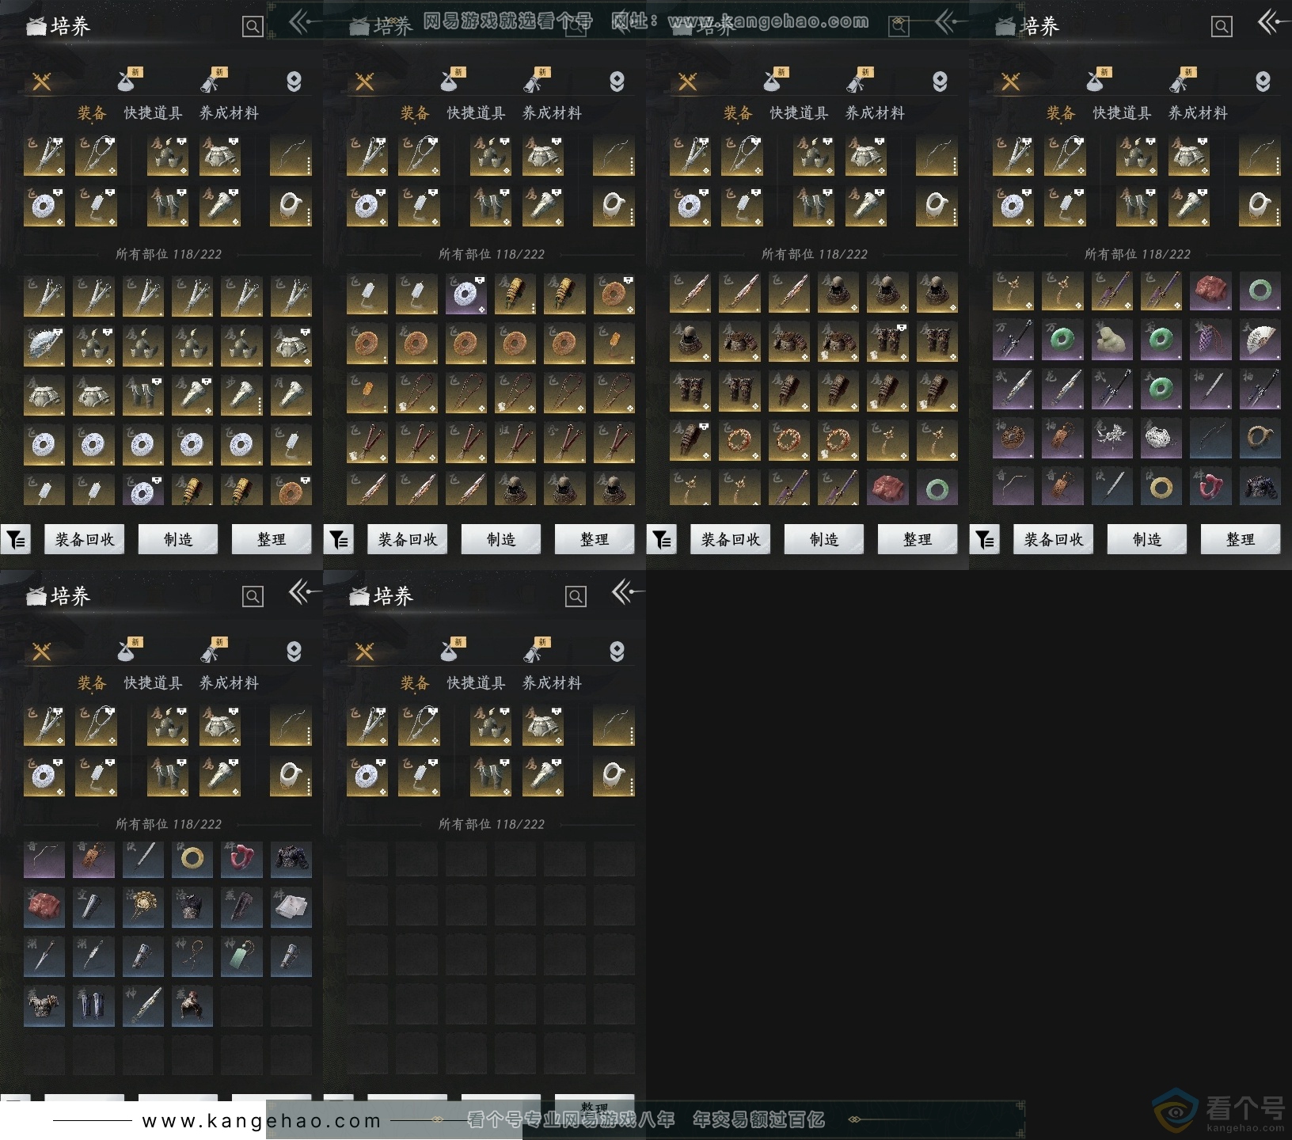Click back arrows in top-right 培养 panel
Image resolution: width=1292 pixels, height=1140 pixels.
pyautogui.click(x=1273, y=21)
